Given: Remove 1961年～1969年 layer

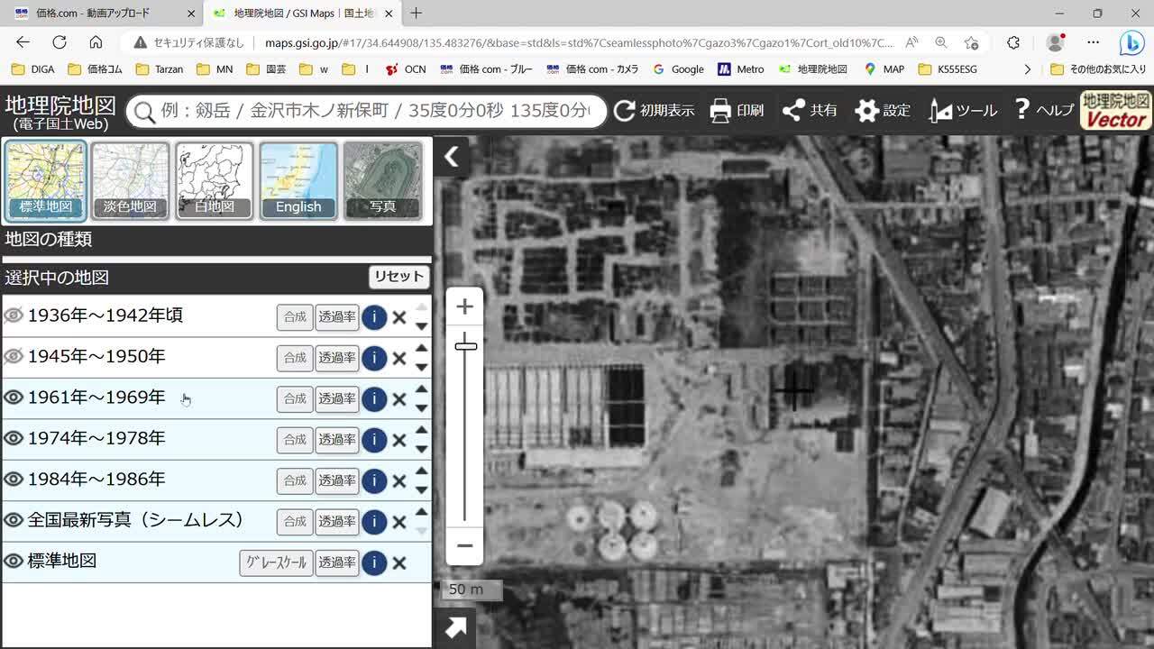Looking at the screenshot, I should click(399, 398).
